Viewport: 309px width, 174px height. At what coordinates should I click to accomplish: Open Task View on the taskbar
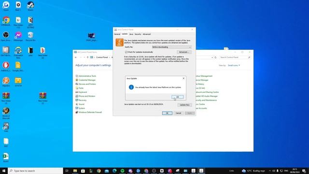[x=67, y=171]
